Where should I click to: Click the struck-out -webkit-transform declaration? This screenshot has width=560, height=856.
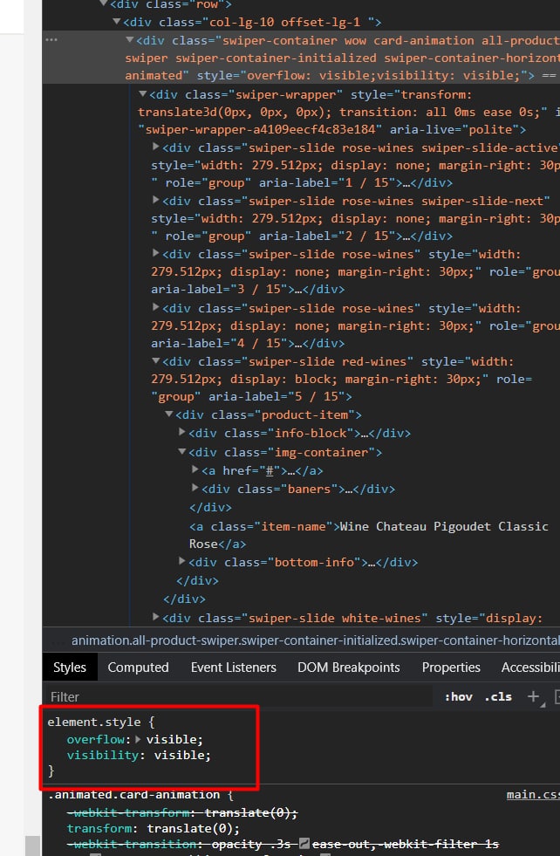[182, 812]
